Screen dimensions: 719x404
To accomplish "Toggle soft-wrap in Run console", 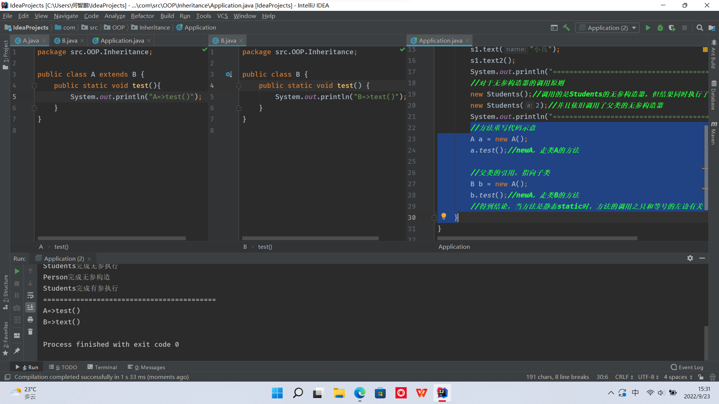I will (30, 296).
